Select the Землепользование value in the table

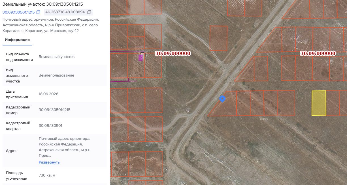coord(56,75)
